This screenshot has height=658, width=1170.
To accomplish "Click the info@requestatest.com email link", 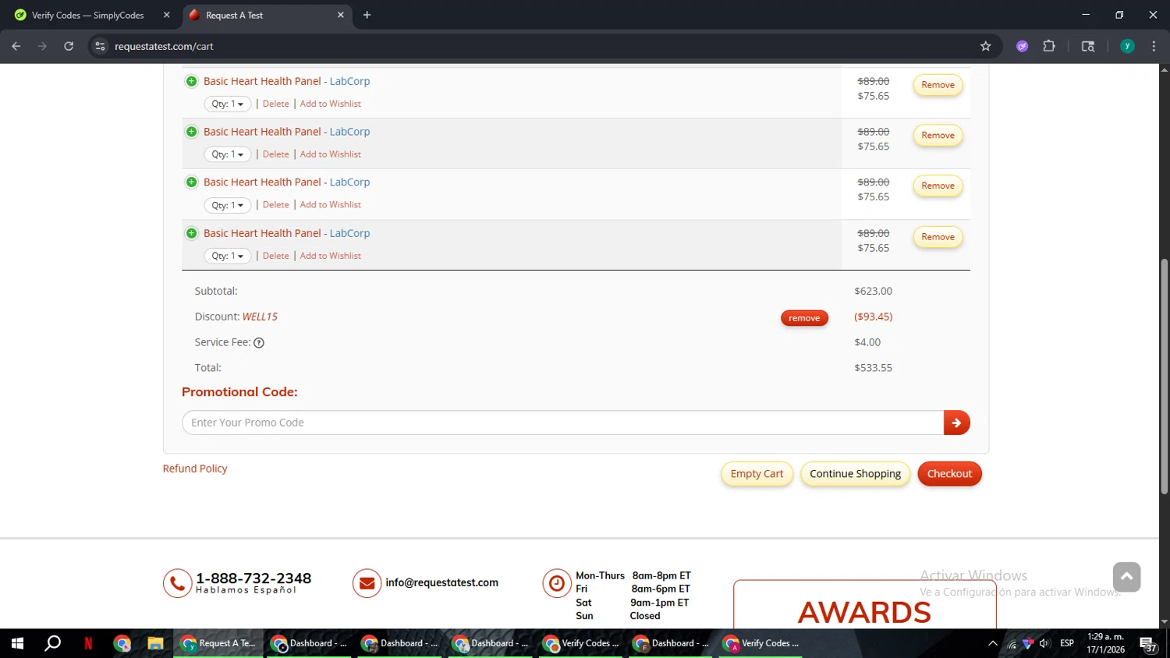I will (x=441, y=582).
